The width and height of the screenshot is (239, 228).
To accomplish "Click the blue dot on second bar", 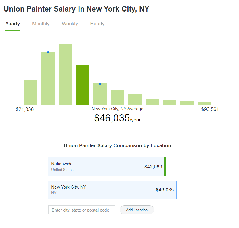I will click(x=48, y=52).
